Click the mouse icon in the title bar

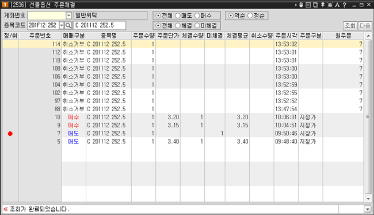(301, 5)
